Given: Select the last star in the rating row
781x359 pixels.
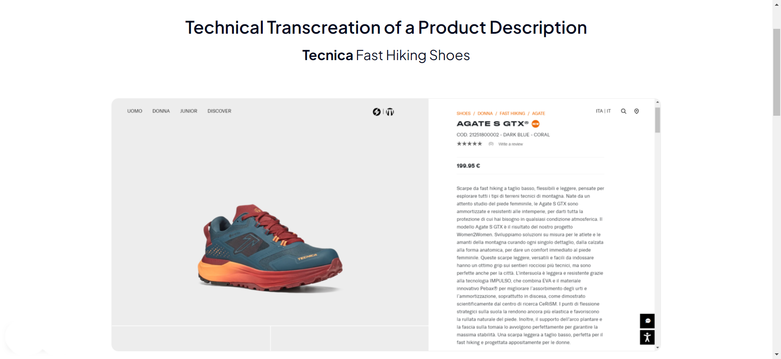Looking at the screenshot, I should click(x=479, y=143).
